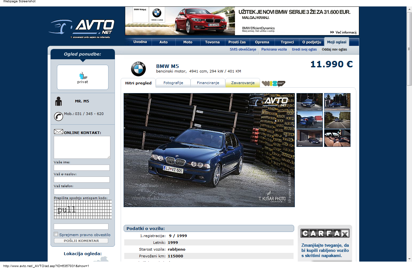
Task: Open the Oprema menu item
Action: [x=262, y=42]
